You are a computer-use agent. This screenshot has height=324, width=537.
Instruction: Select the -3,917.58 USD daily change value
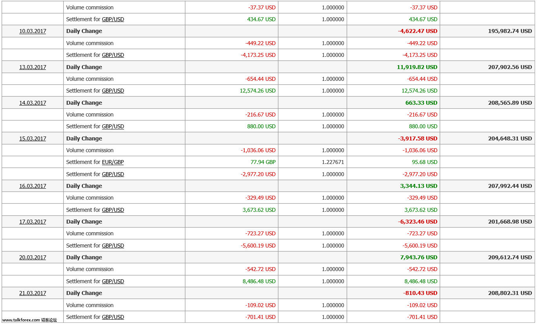[x=417, y=138]
